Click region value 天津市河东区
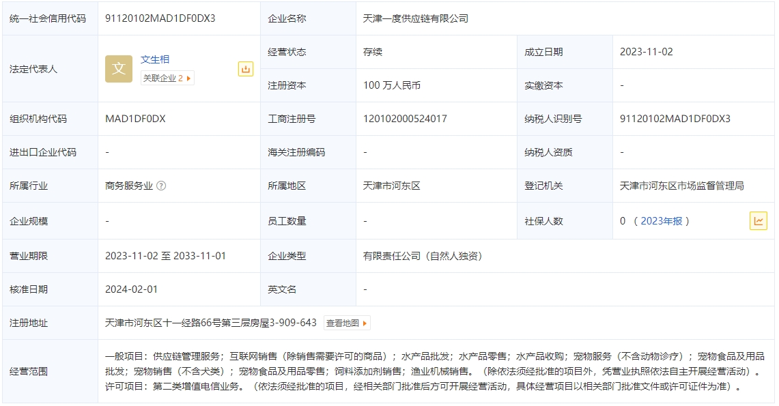Viewport: 779px width, 406px height. (391, 186)
